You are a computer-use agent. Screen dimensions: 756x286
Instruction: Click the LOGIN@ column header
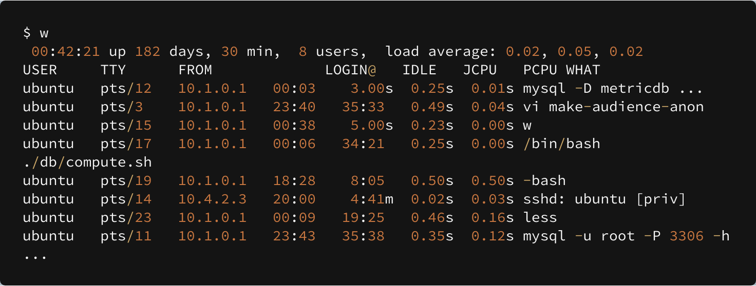coord(350,70)
